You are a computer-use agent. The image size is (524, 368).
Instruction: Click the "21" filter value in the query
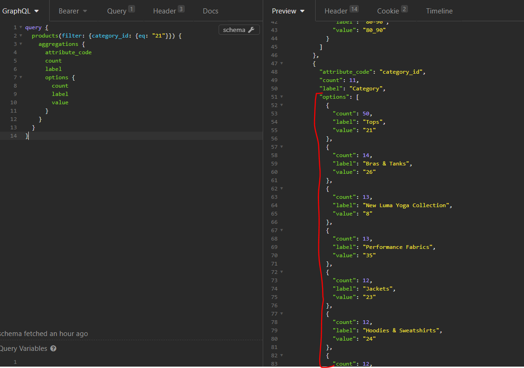(x=159, y=36)
